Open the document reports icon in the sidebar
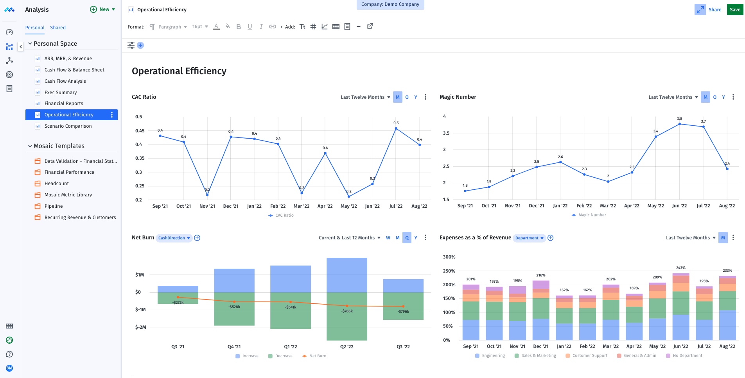The width and height of the screenshot is (745, 378). coord(9,89)
